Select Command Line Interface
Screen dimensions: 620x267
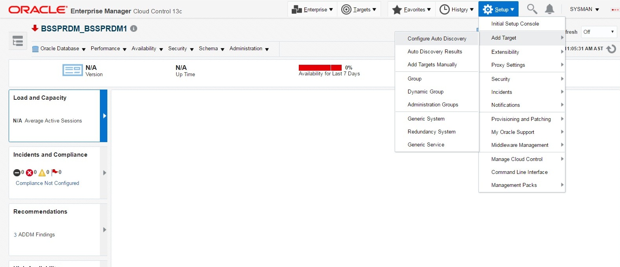pos(522,172)
